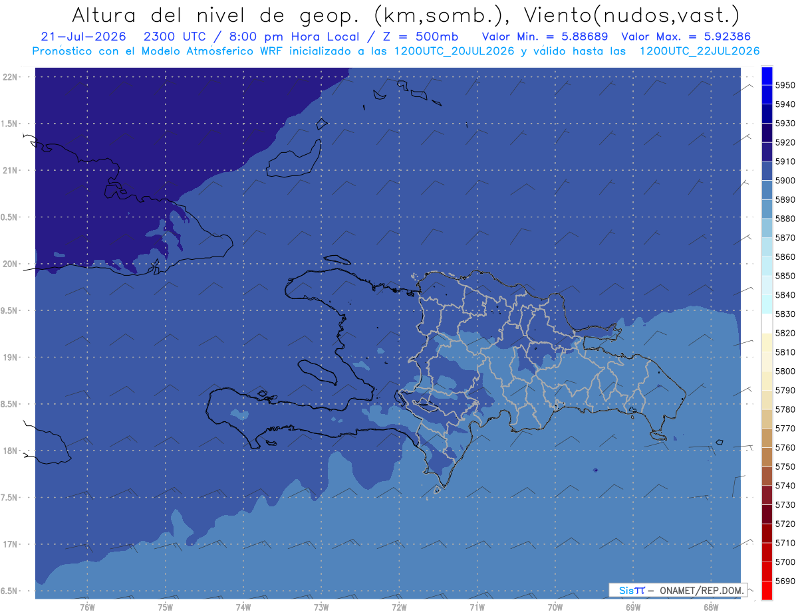The width and height of the screenshot is (798, 616).
Task: Click the 1.5N latitude axis label
Action: tap(10, 124)
